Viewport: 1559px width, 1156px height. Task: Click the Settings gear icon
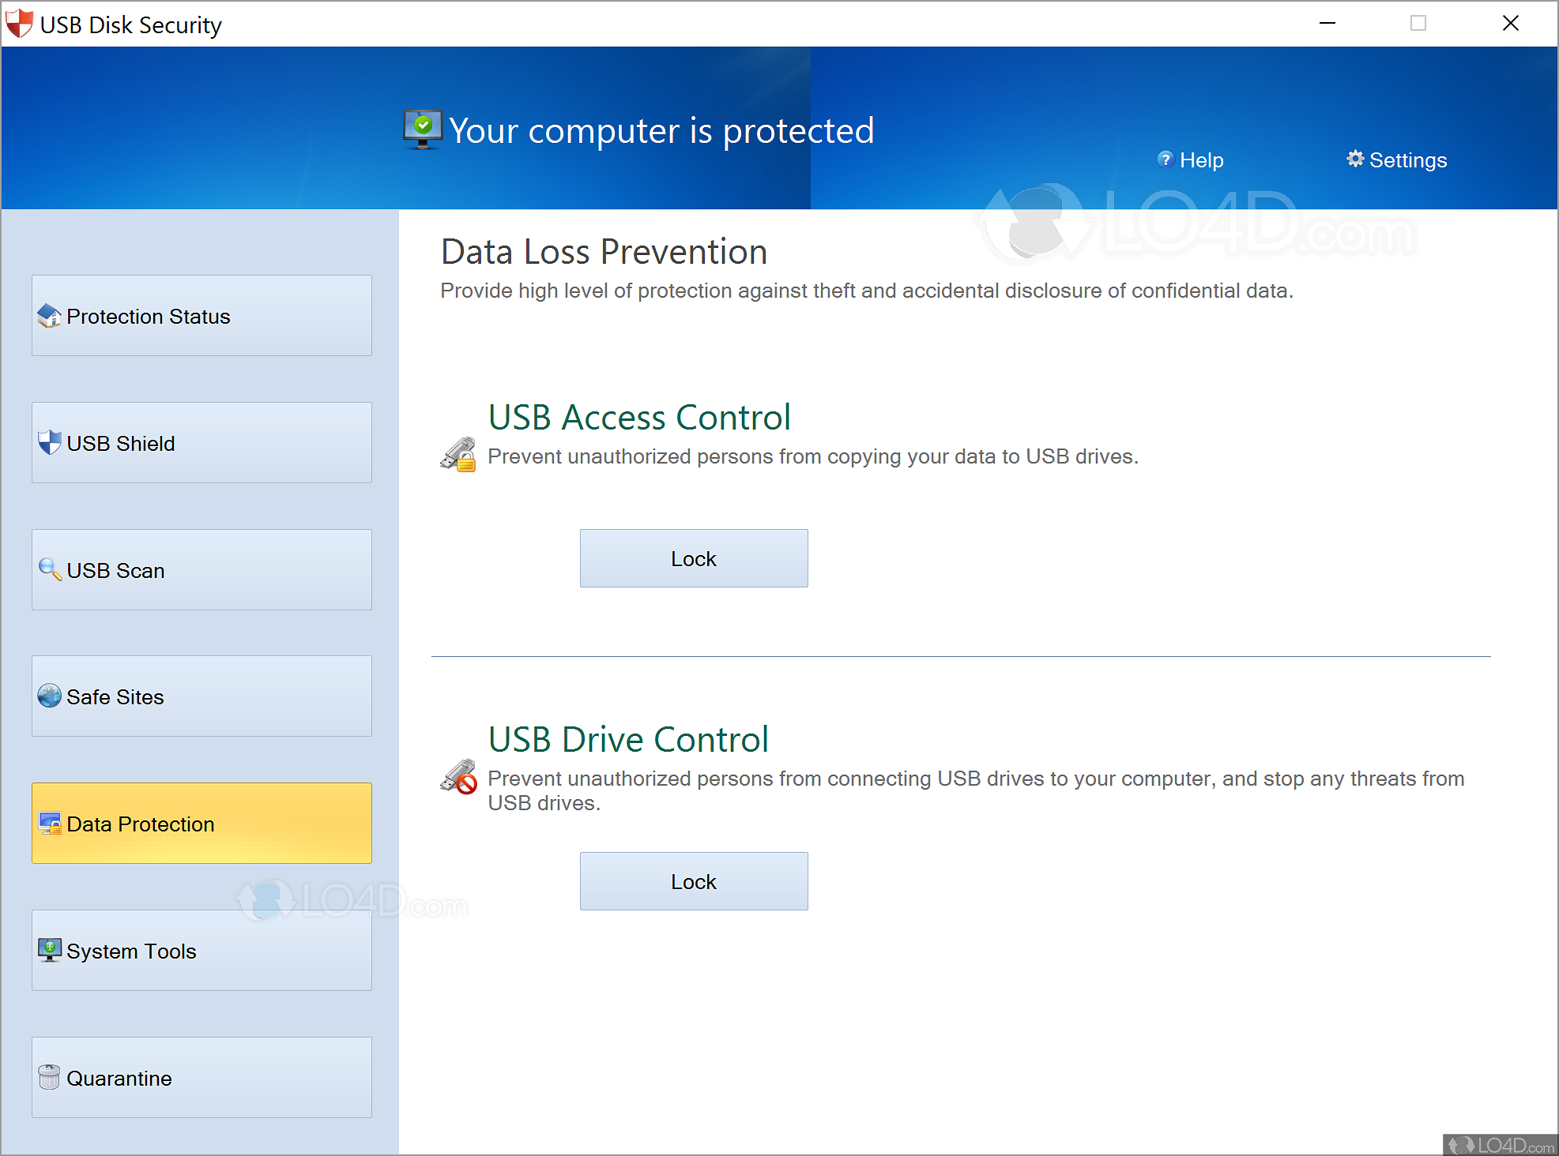point(1355,159)
